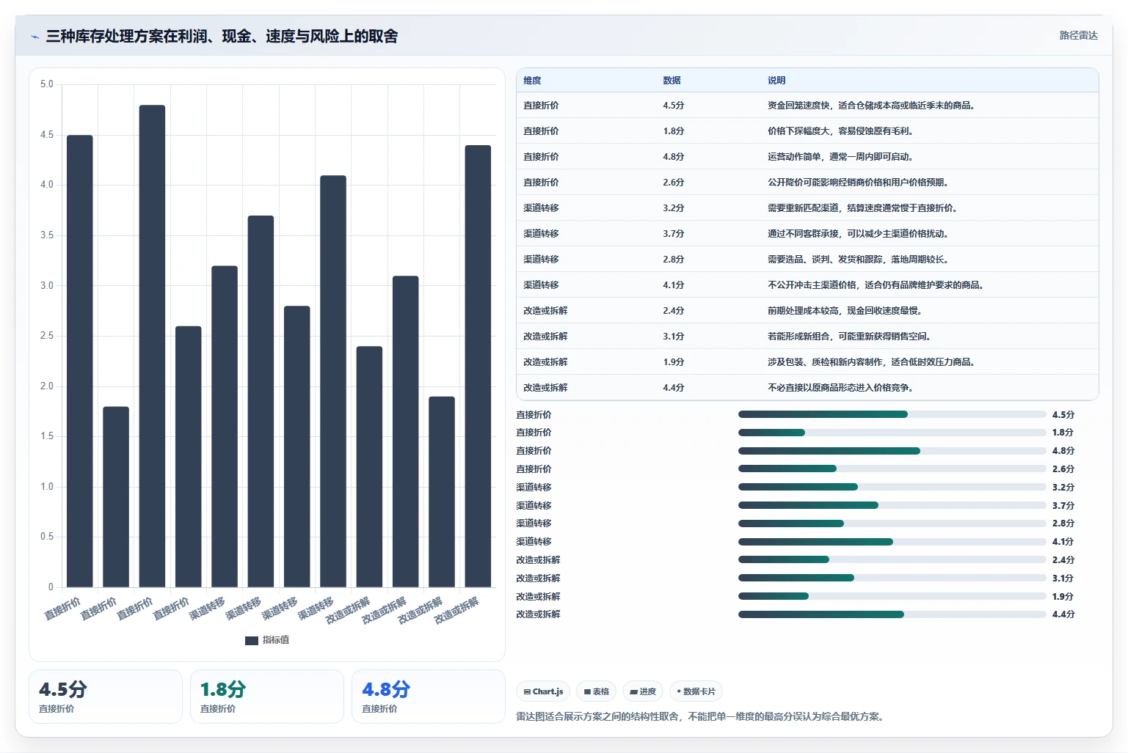Toggle the 指标值 legend swatch in chart
Screen dimensions: 1128x753
pyautogui.click(x=251, y=640)
